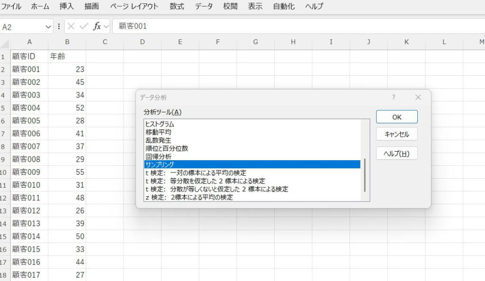Open the ファイル menu

point(11,7)
